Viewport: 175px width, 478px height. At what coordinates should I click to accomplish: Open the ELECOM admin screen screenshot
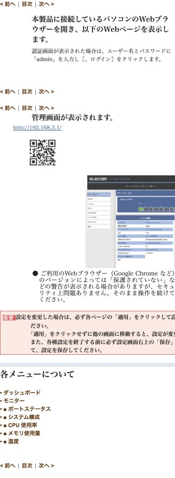pyautogui.click(x=131, y=221)
